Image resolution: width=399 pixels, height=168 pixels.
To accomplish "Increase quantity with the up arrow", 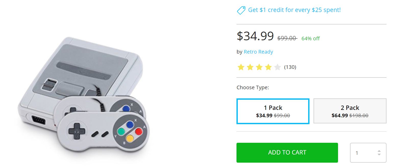I will 379,151.
